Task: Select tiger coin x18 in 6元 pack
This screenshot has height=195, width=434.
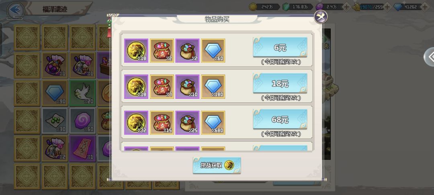Action: [x=136, y=51]
